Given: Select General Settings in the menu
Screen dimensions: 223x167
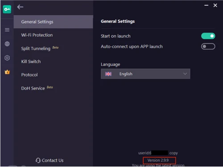Looking at the screenshot, I should pyautogui.click(x=54, y=22).
